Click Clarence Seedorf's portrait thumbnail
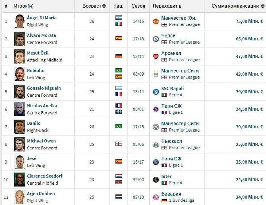The height and width of the screenshot is (205, 266). [20, 180]
